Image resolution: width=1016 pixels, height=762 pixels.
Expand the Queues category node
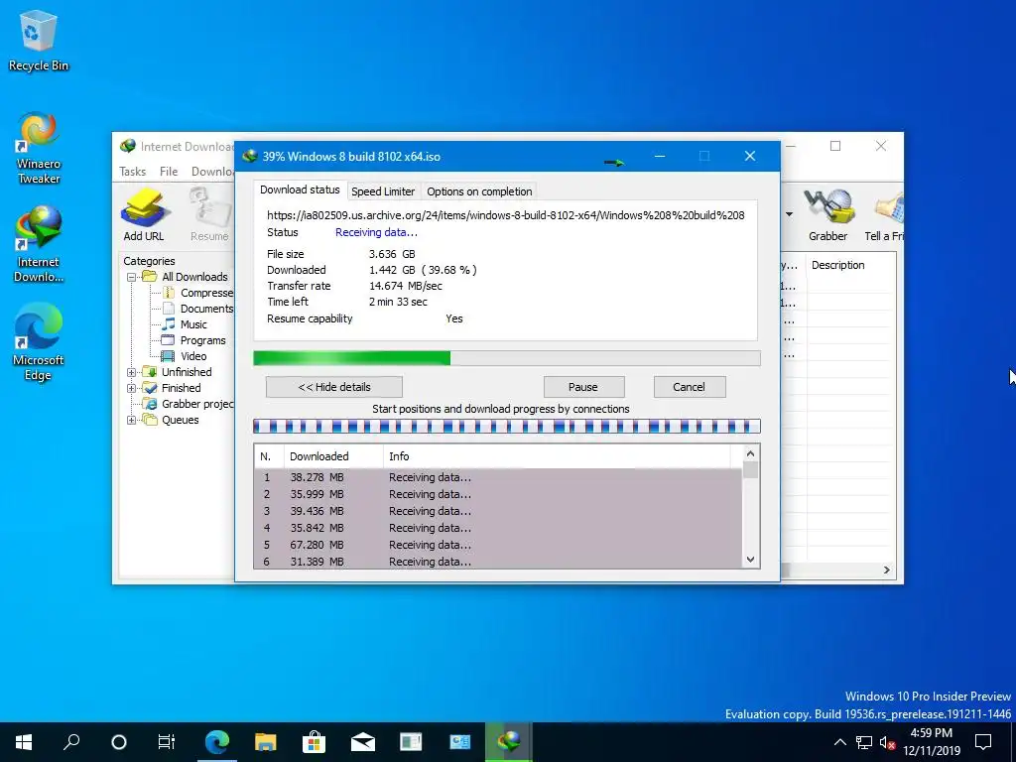click(132, 420)
